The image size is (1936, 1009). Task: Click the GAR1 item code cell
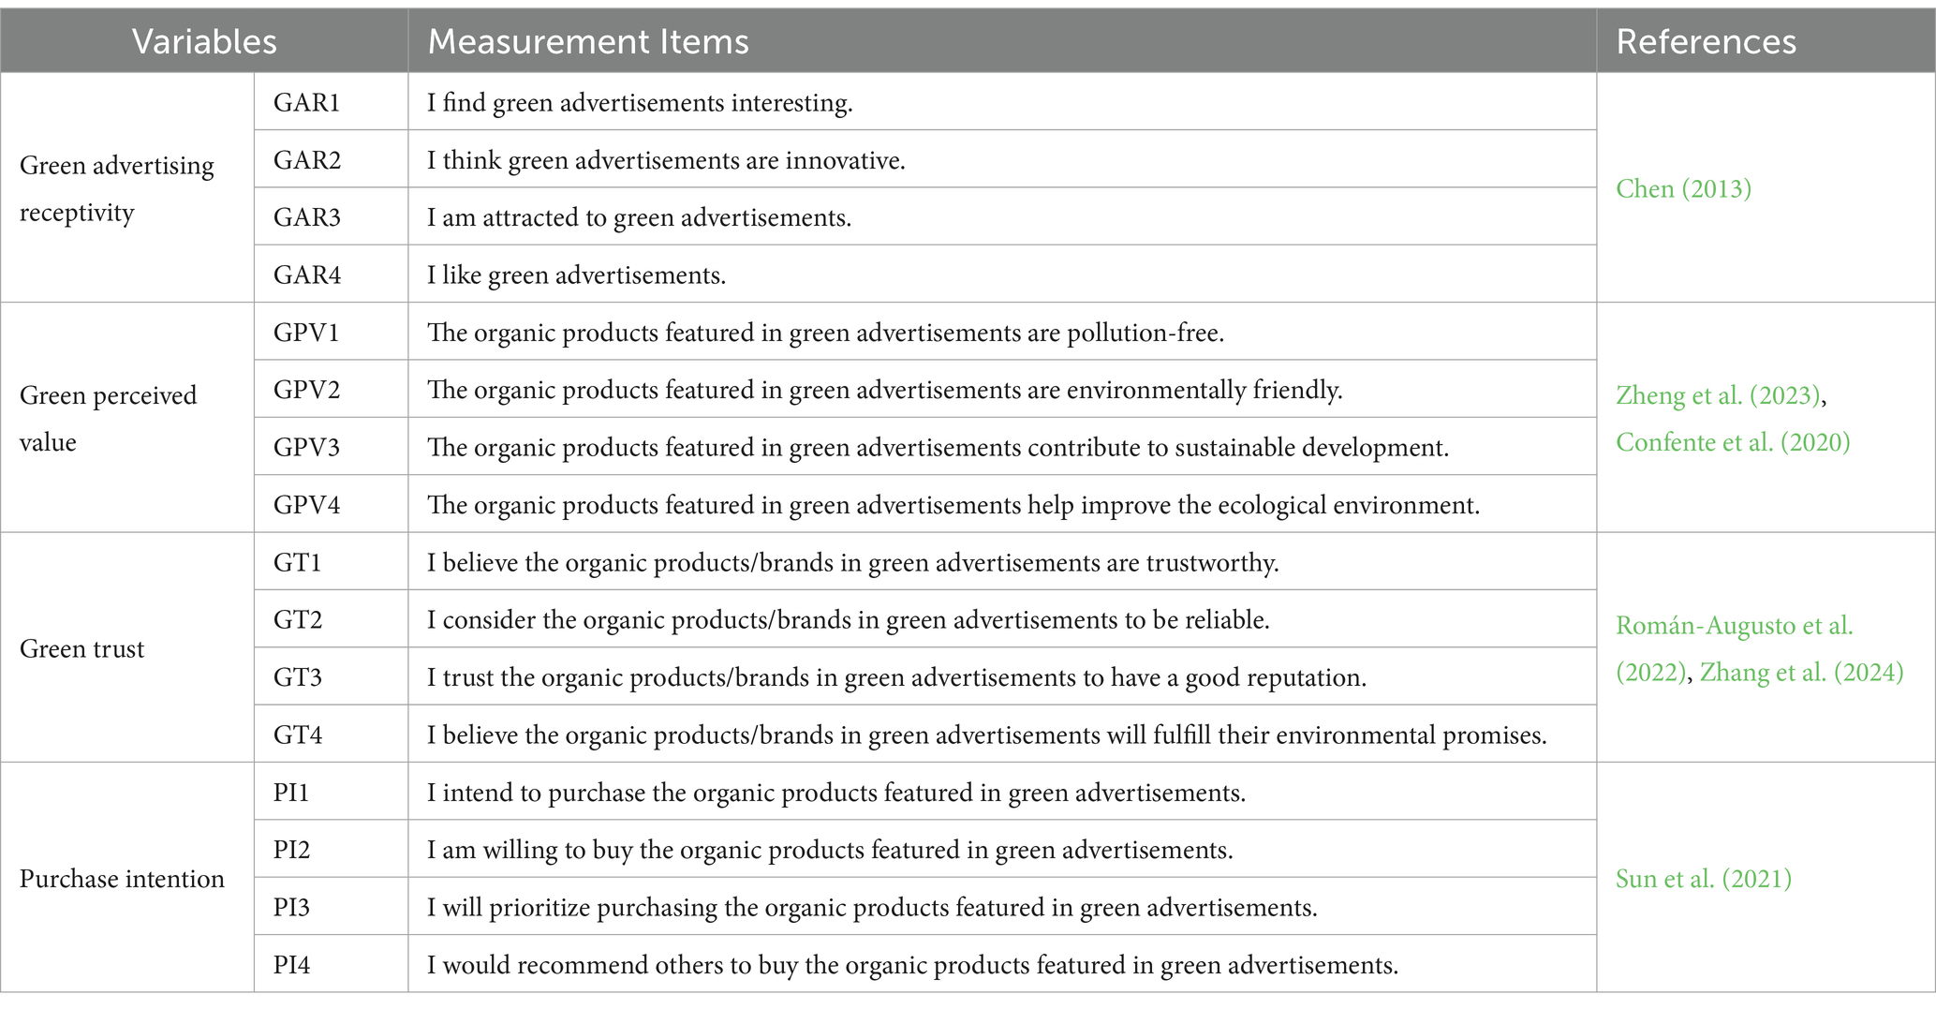point(331,102)
